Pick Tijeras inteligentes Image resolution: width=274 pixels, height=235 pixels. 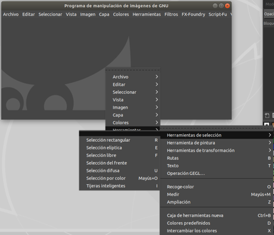[119, 186]
